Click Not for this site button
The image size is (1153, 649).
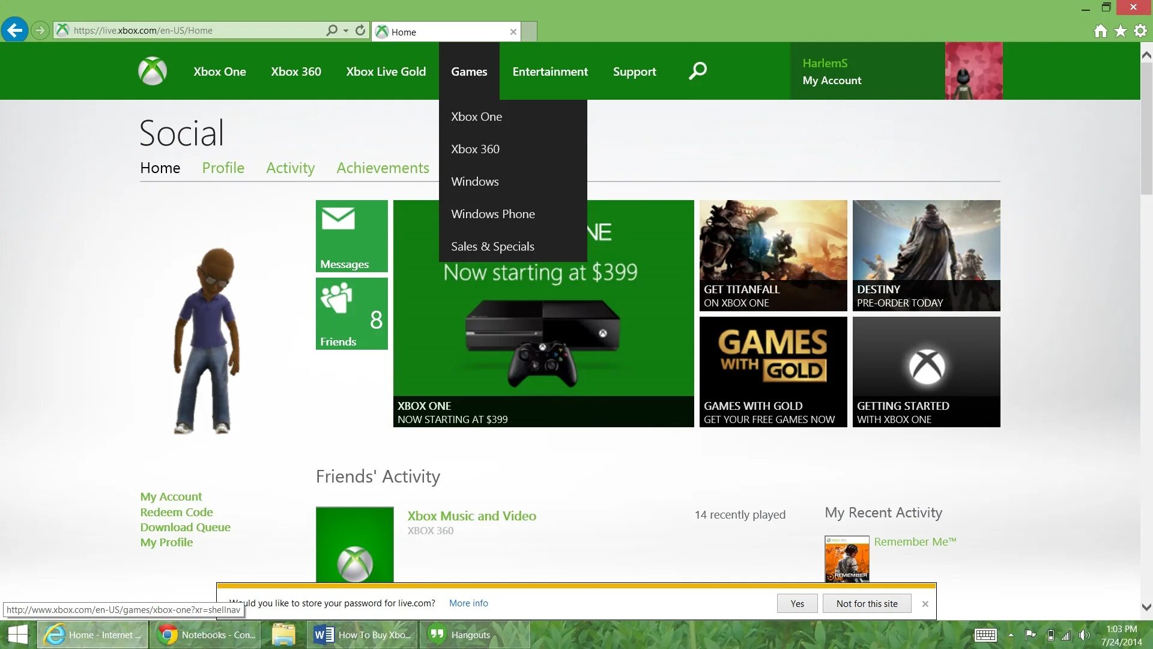click(867, 603)
